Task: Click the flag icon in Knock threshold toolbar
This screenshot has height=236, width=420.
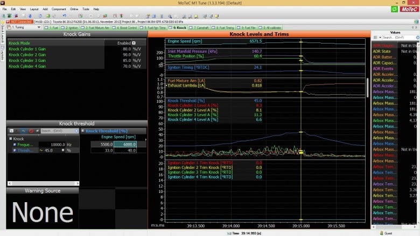Action: [38, 131]
